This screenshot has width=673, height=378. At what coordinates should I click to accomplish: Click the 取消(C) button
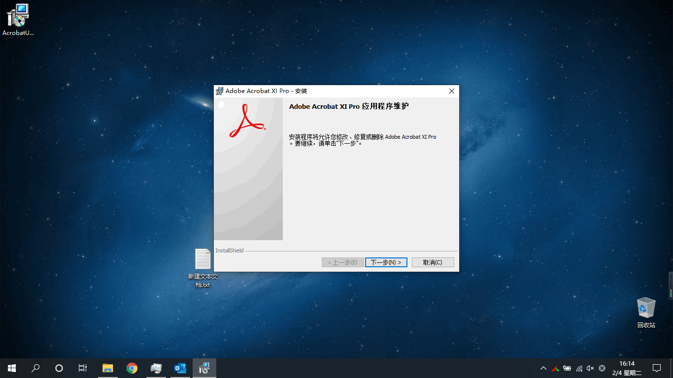[x=433, y=262]
